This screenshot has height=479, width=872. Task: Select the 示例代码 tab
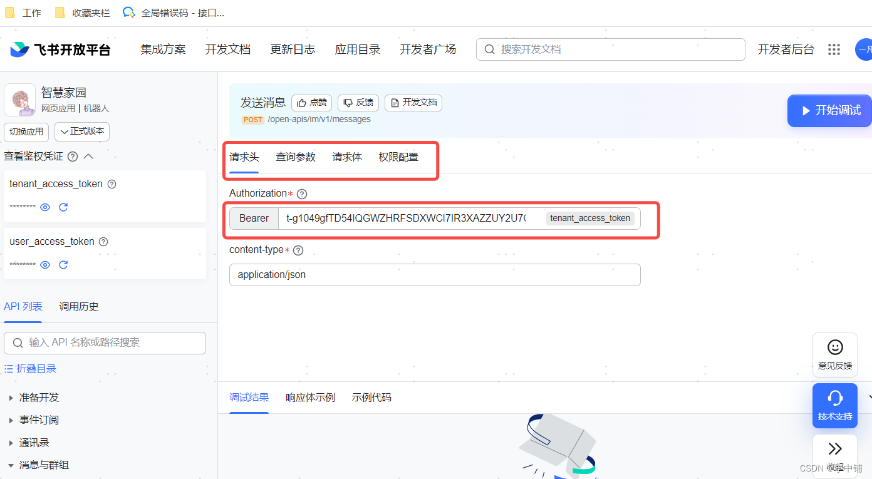tap(371, 398)
